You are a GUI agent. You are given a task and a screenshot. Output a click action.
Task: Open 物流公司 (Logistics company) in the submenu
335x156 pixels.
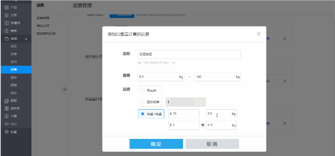pos(43,26)
